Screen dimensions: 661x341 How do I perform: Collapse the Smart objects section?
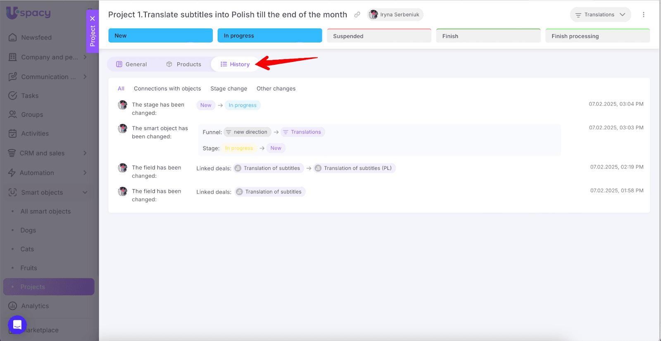pyautogui.click(x=85, y=192)
